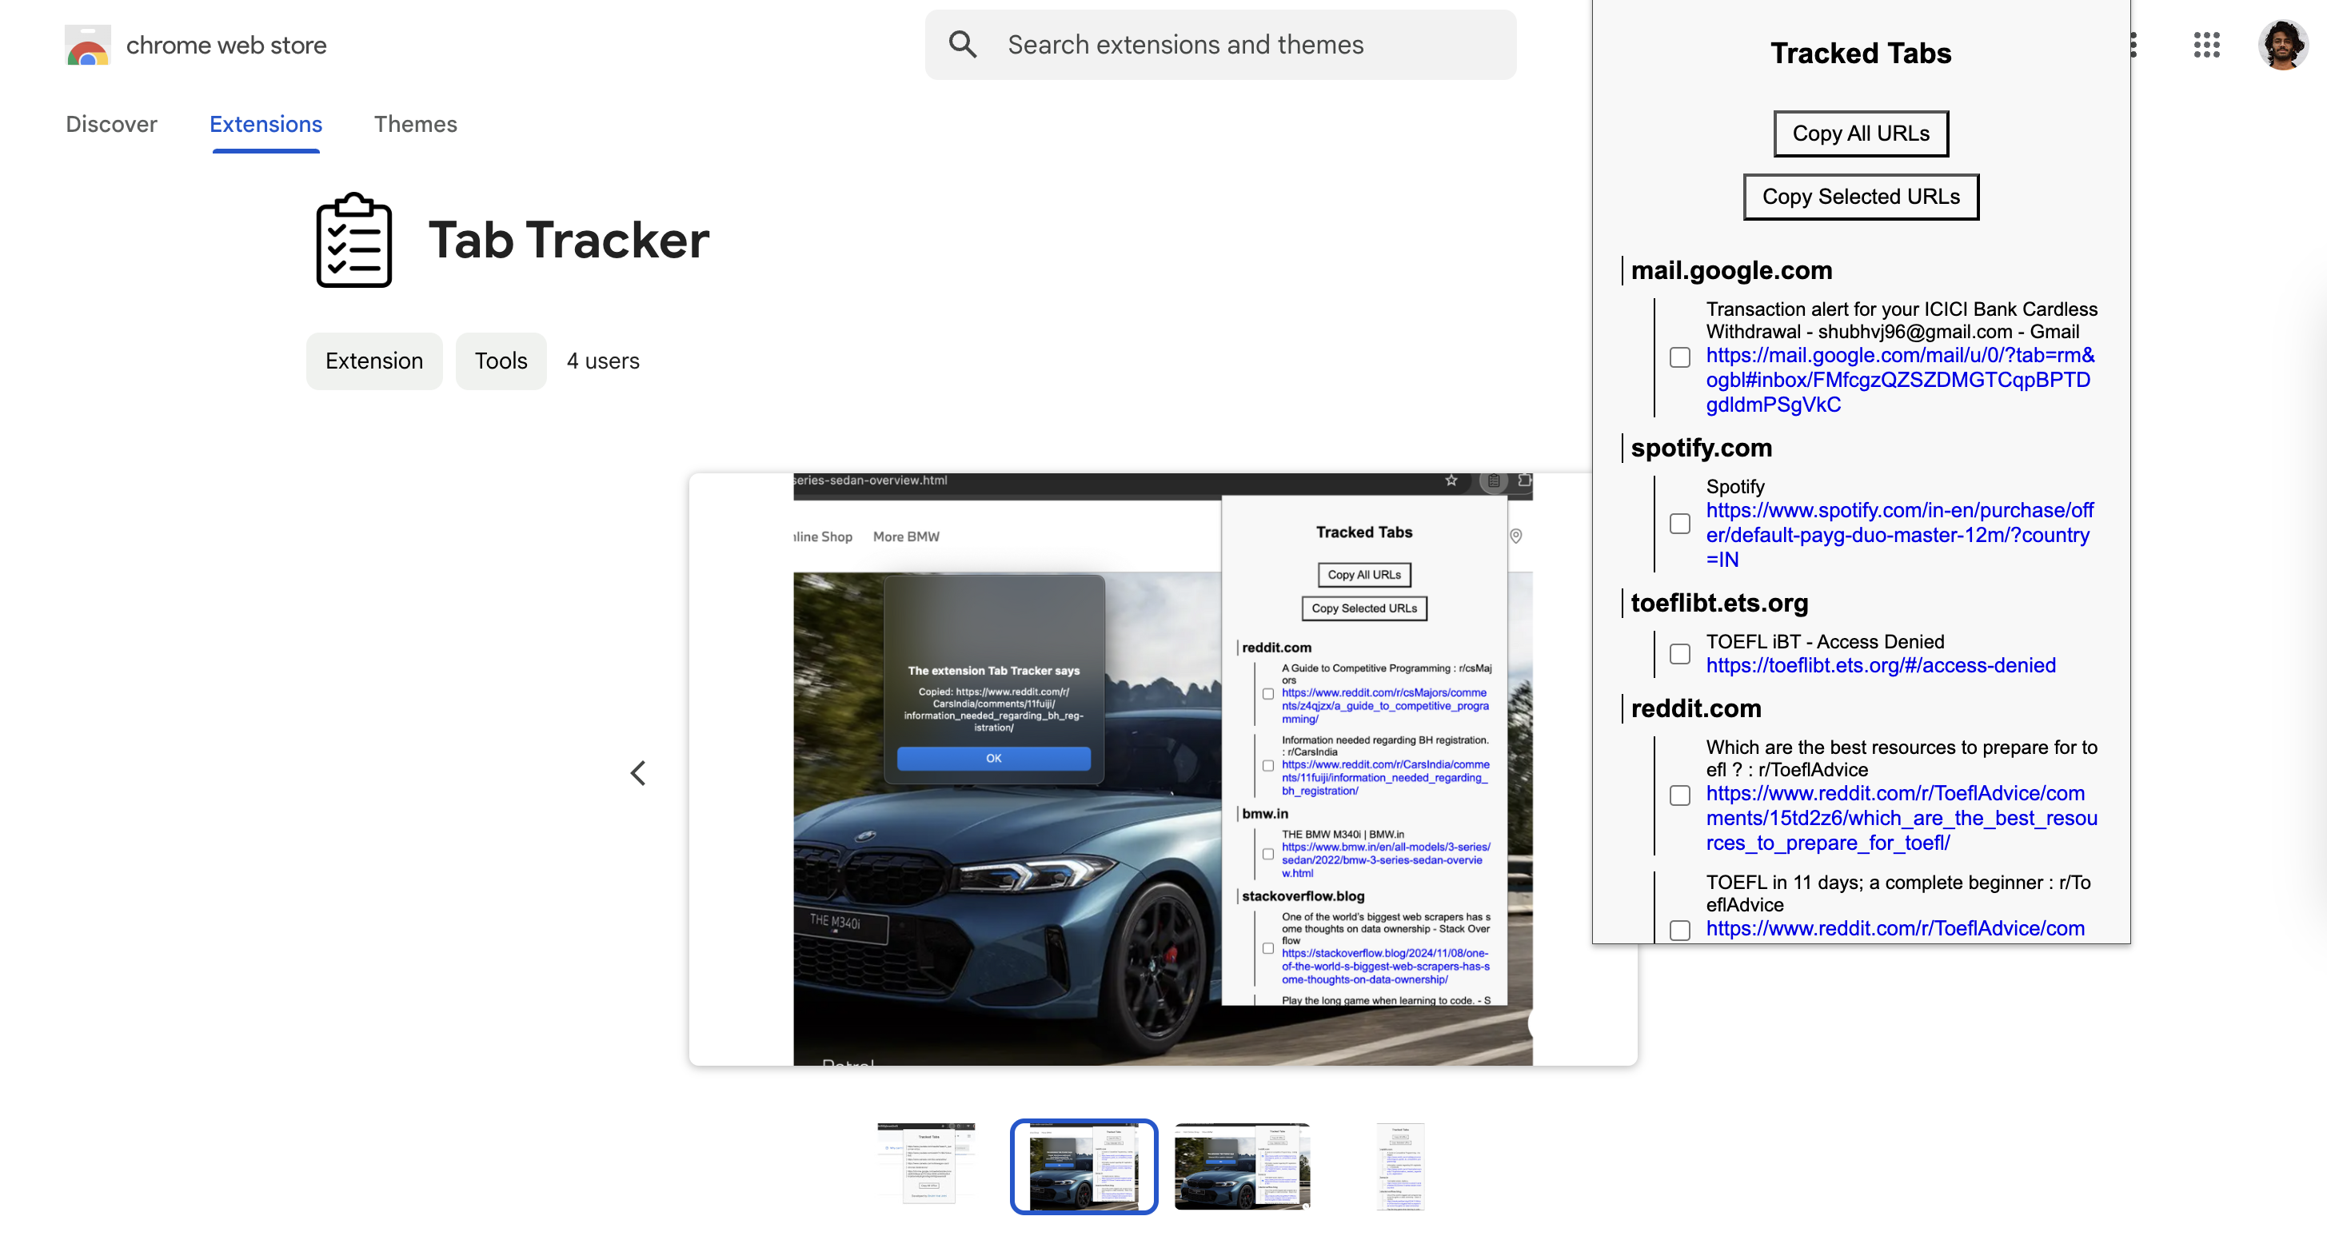The image size is (2327, 1252).
Task: Select the TOEFL iBT Access Denied checkbox
Action: 1679,654
